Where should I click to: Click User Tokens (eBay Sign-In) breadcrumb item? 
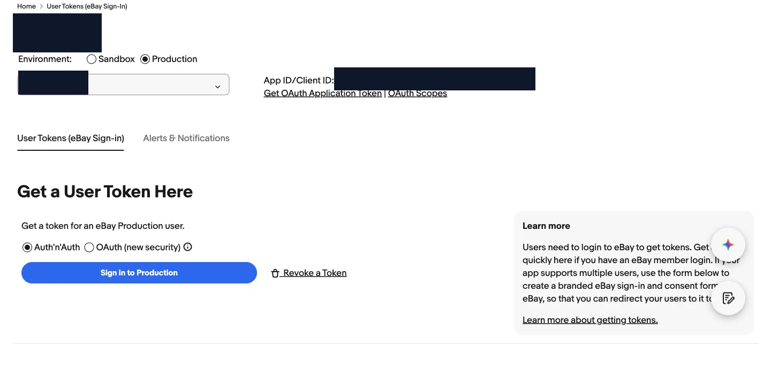tap(87, 6)
